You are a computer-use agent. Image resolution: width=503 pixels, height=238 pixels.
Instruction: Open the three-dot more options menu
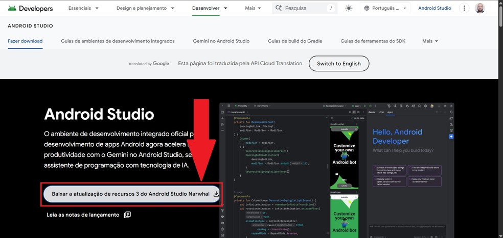click(x=464, y=8)
